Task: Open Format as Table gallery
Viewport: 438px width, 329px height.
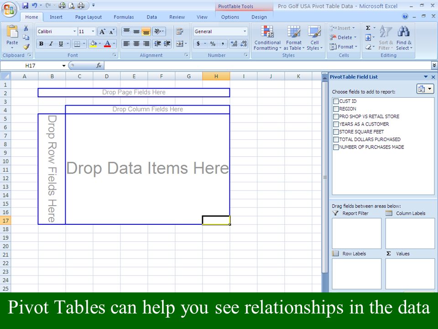Action: pos(294,38)
